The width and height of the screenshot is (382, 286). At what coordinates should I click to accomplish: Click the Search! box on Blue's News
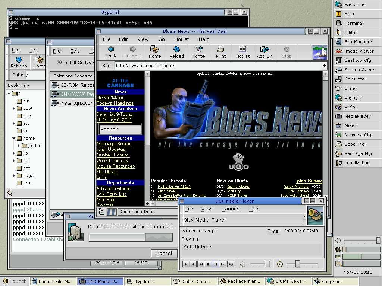pyautogui.click(x=120, y=129)
